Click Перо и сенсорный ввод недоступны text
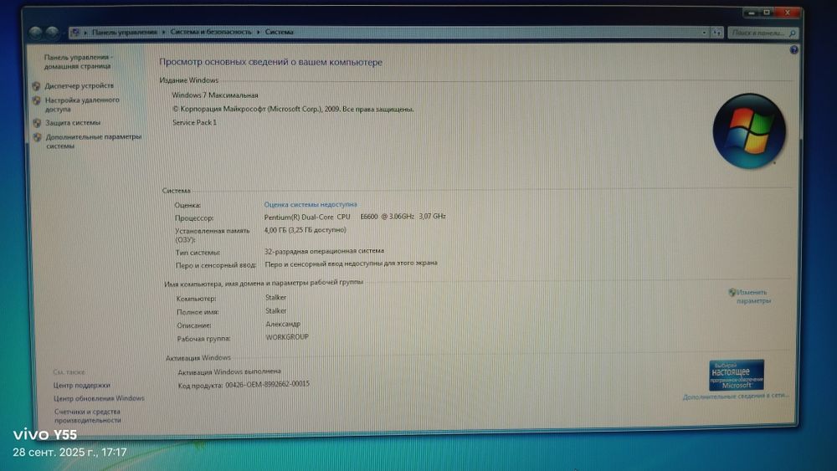Image resolution: width=837 pixels, height=471 pixels. pos(352,263)
